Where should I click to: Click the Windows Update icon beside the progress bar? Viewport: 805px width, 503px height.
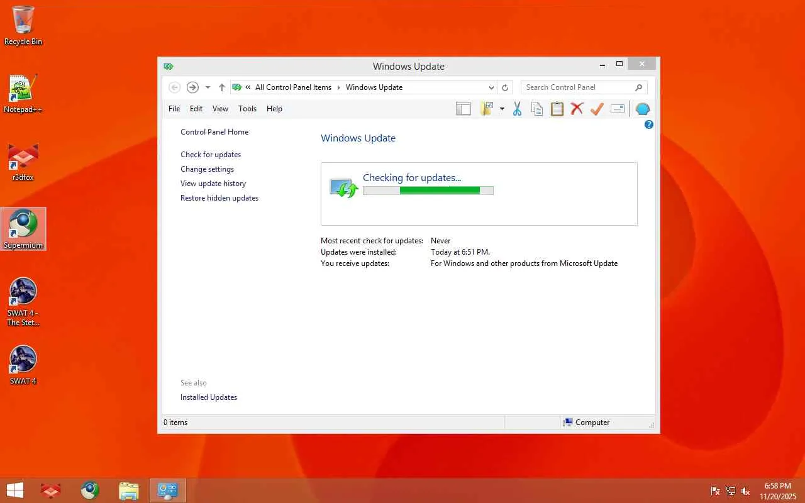pyautogui.click(x=344, y=188)
